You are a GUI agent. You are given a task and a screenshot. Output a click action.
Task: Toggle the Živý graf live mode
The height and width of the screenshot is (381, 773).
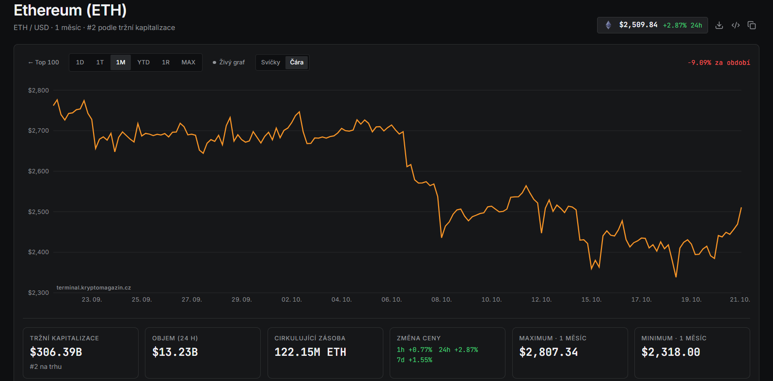point(229,62)
